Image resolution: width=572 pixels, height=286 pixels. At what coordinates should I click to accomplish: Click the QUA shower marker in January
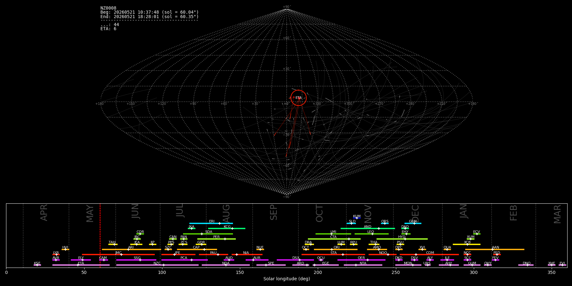click(x=447, y=249)
